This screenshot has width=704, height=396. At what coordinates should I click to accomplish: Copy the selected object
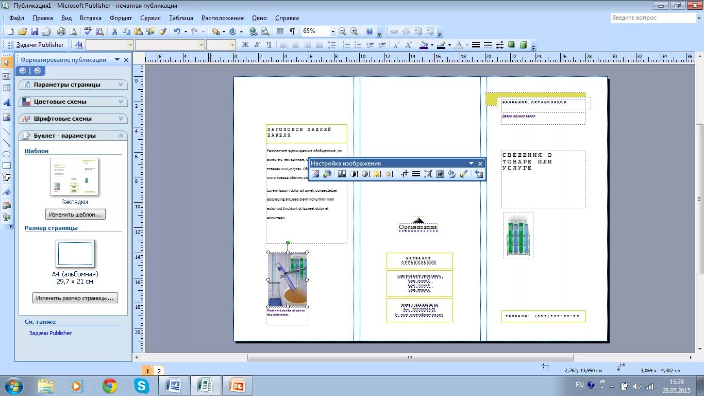(126, 31)
